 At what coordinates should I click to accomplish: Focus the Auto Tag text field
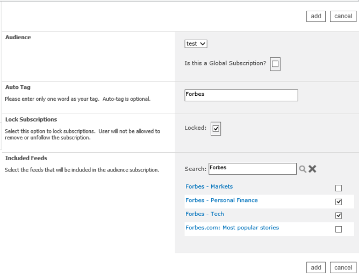[241, 95]
